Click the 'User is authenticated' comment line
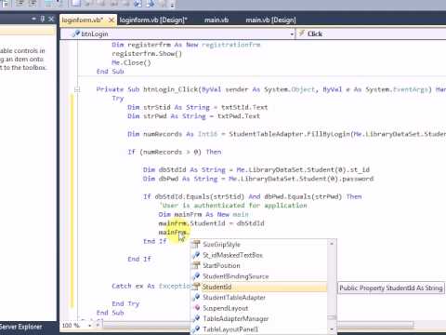 coord(233,206)
